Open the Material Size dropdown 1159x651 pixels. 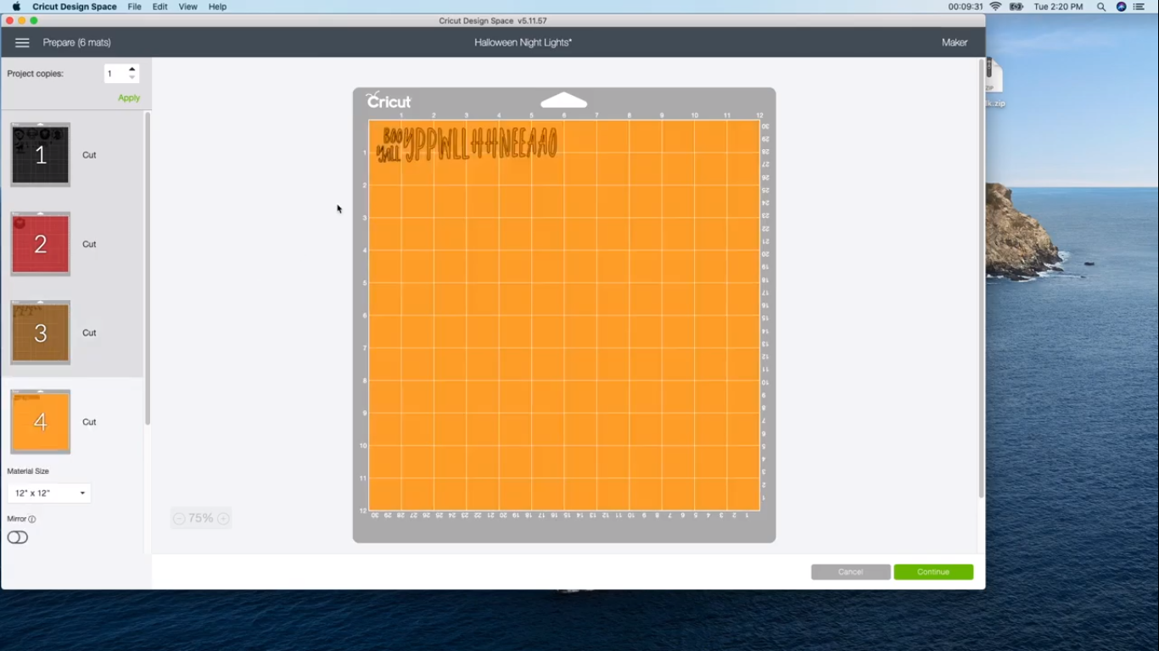pyautogui.click(x=48, y=492)
